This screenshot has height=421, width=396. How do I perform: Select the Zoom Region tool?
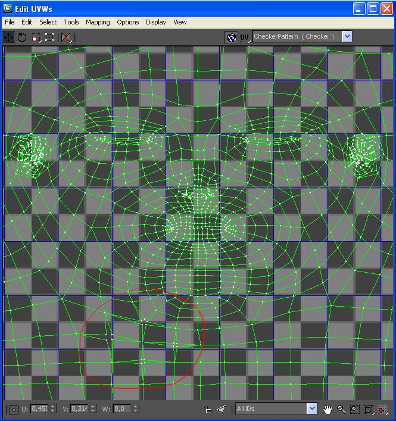[355, 410]
